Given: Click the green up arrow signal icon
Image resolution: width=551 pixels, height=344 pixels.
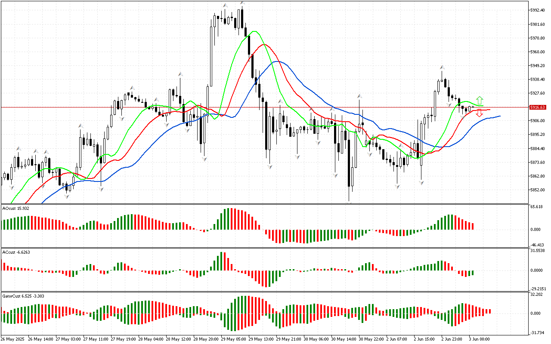Looking at the screenshot, I should click(480, 100).
